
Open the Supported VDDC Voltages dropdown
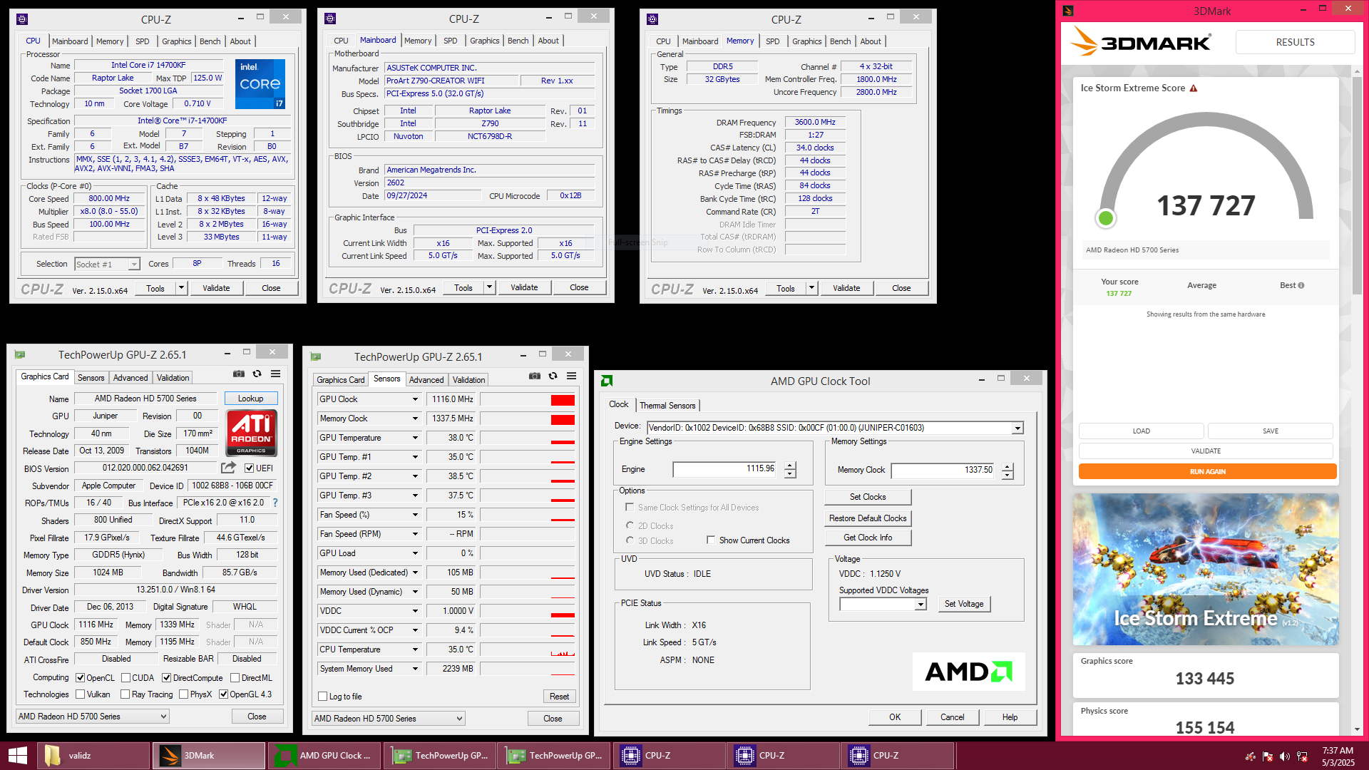tap(921, 604)
